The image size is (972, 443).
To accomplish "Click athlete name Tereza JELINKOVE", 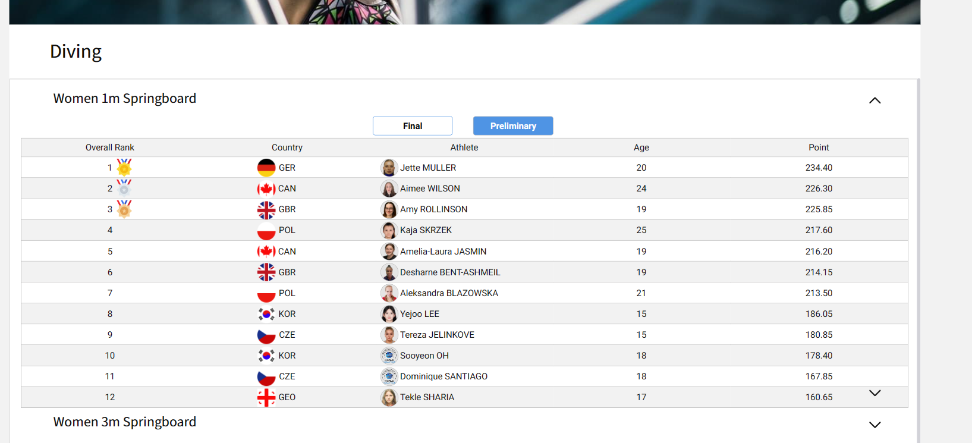I will 437,335.
